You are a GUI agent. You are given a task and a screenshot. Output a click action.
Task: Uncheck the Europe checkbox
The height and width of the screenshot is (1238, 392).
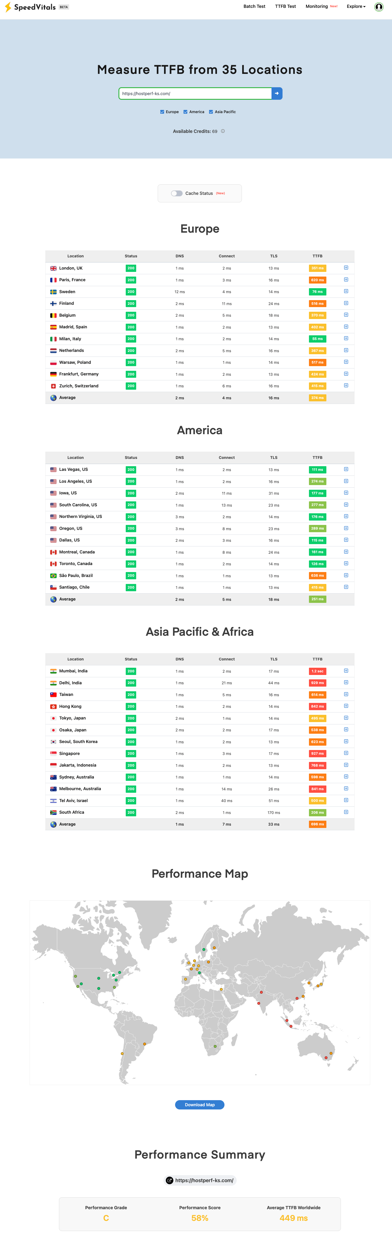click(x=162, y=112)
